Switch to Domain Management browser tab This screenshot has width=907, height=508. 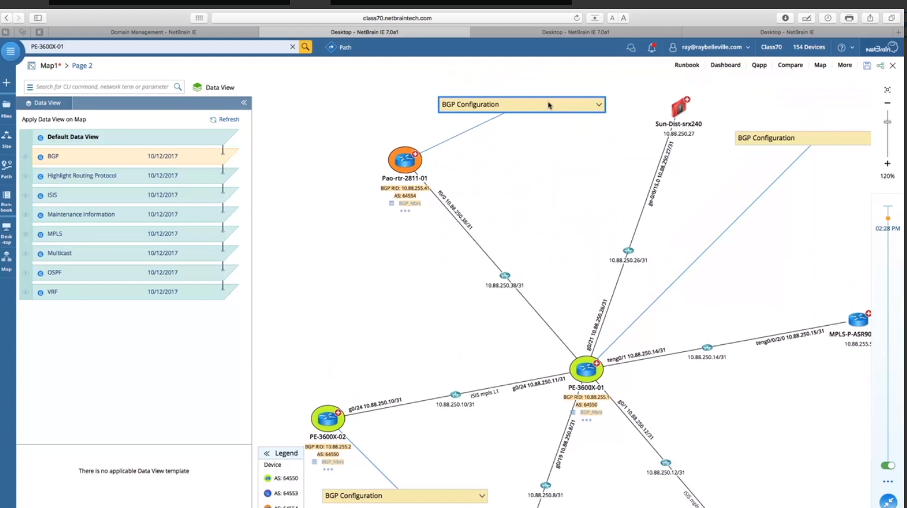pyautogui.click(x=153, y=32)
